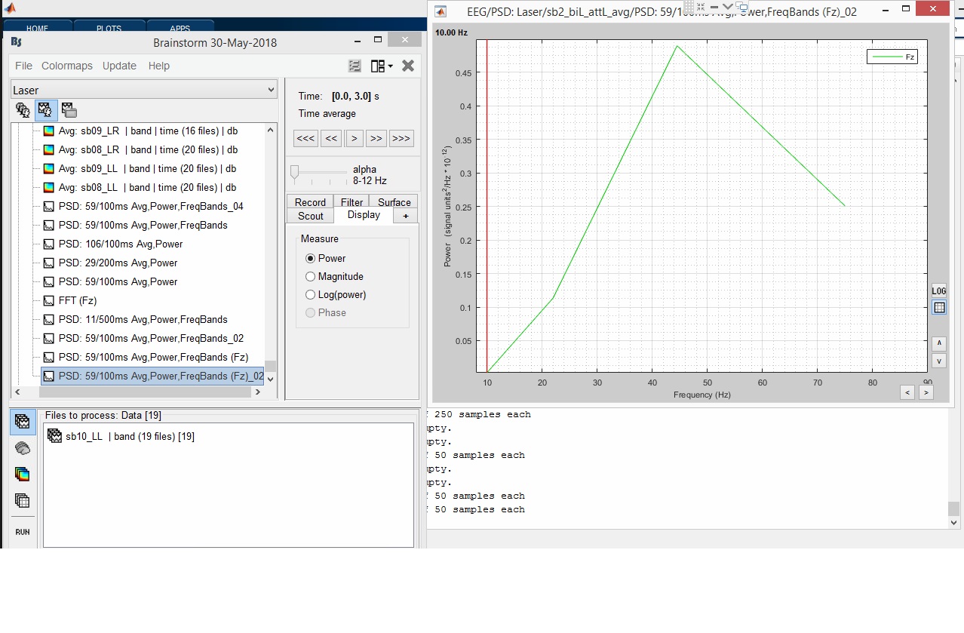Open the File menu in Brainstorm
The image size is (964, 633).
point(23,66)
